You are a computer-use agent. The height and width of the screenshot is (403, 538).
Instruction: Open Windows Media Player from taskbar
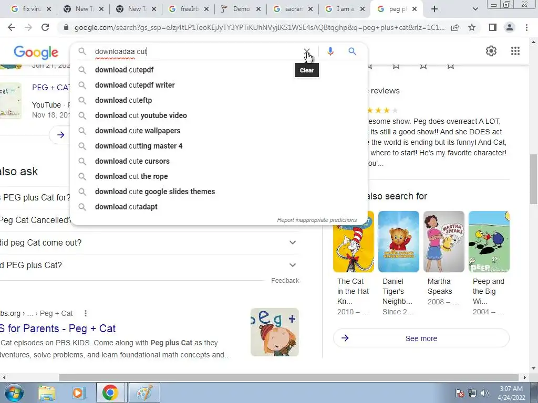pyautogui.click(x=78, y=393)
